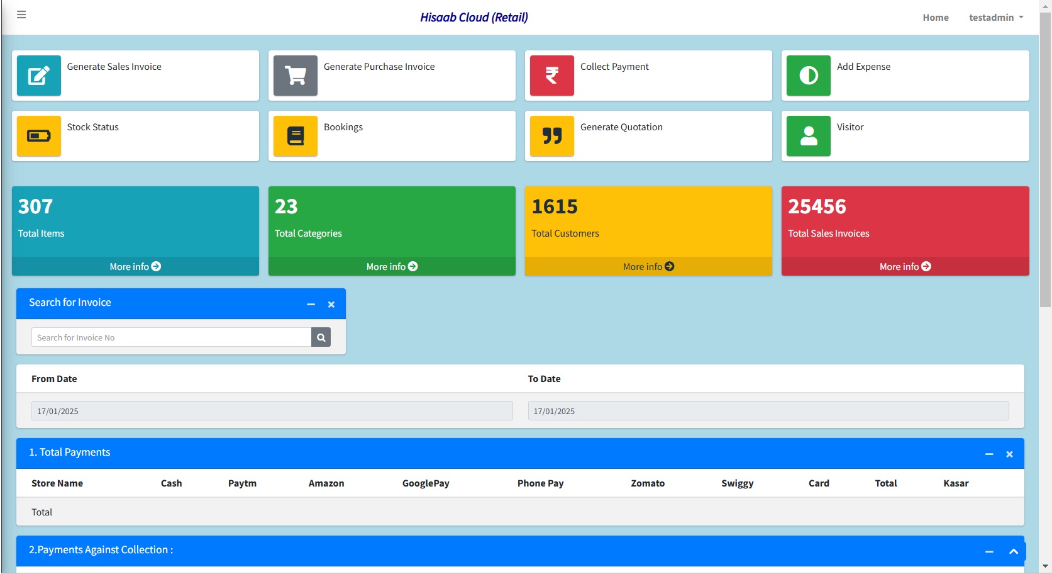1052x574 pixels.
Task: Click the shopping cart Purchase Invoice icon
Action: pyautogui.click(x=296, y=76)
